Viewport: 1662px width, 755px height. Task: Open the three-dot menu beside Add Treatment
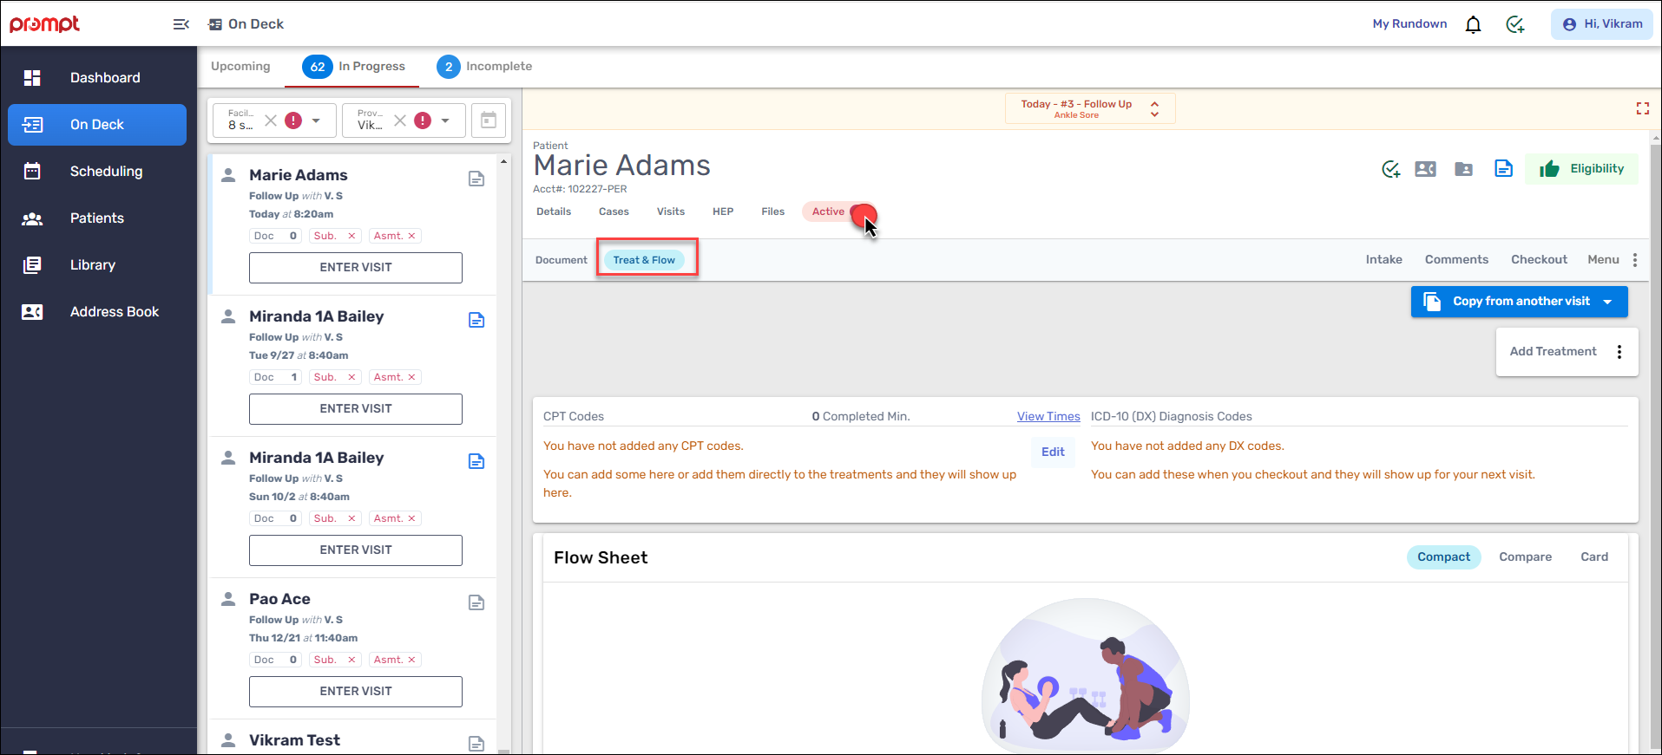1619,352
